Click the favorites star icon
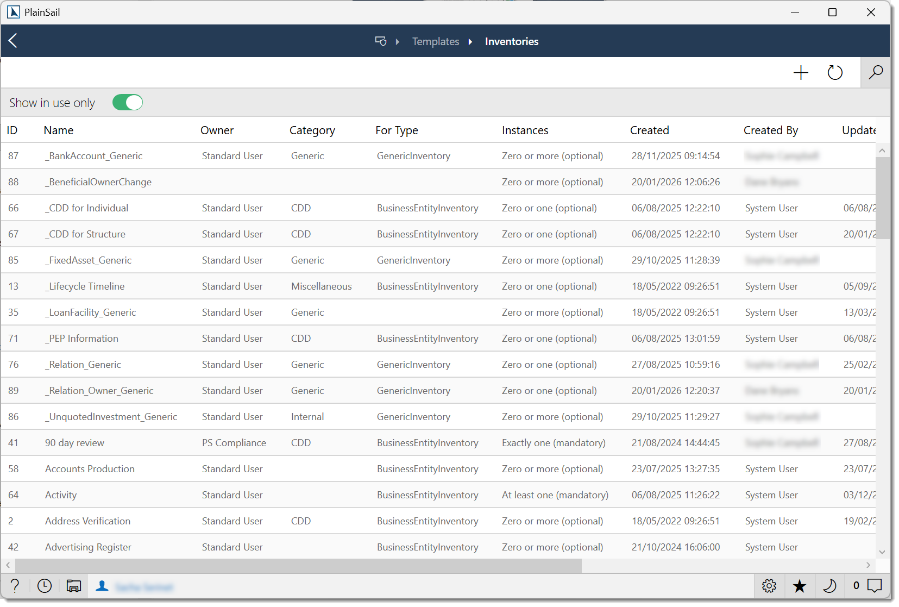Image resolution: width=899 pixels, height=607 pixels. [799, 586]
